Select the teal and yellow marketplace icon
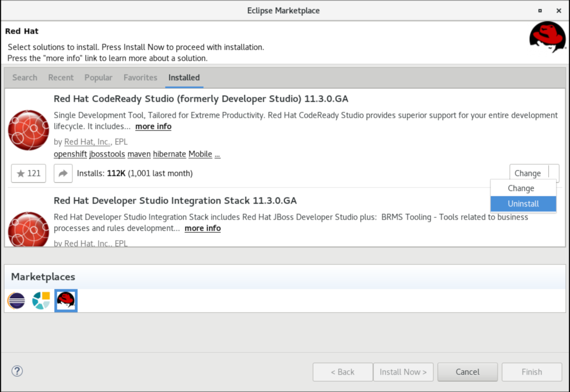The height and width of the screenshot is (392, 570). point(41,300)
